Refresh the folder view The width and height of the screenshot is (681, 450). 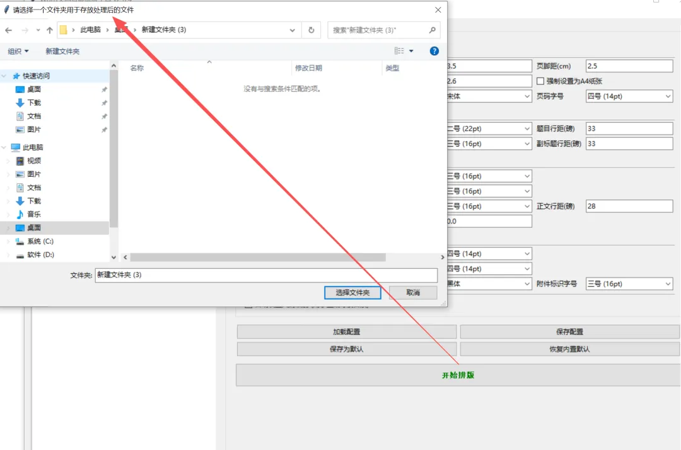[311, 30]
